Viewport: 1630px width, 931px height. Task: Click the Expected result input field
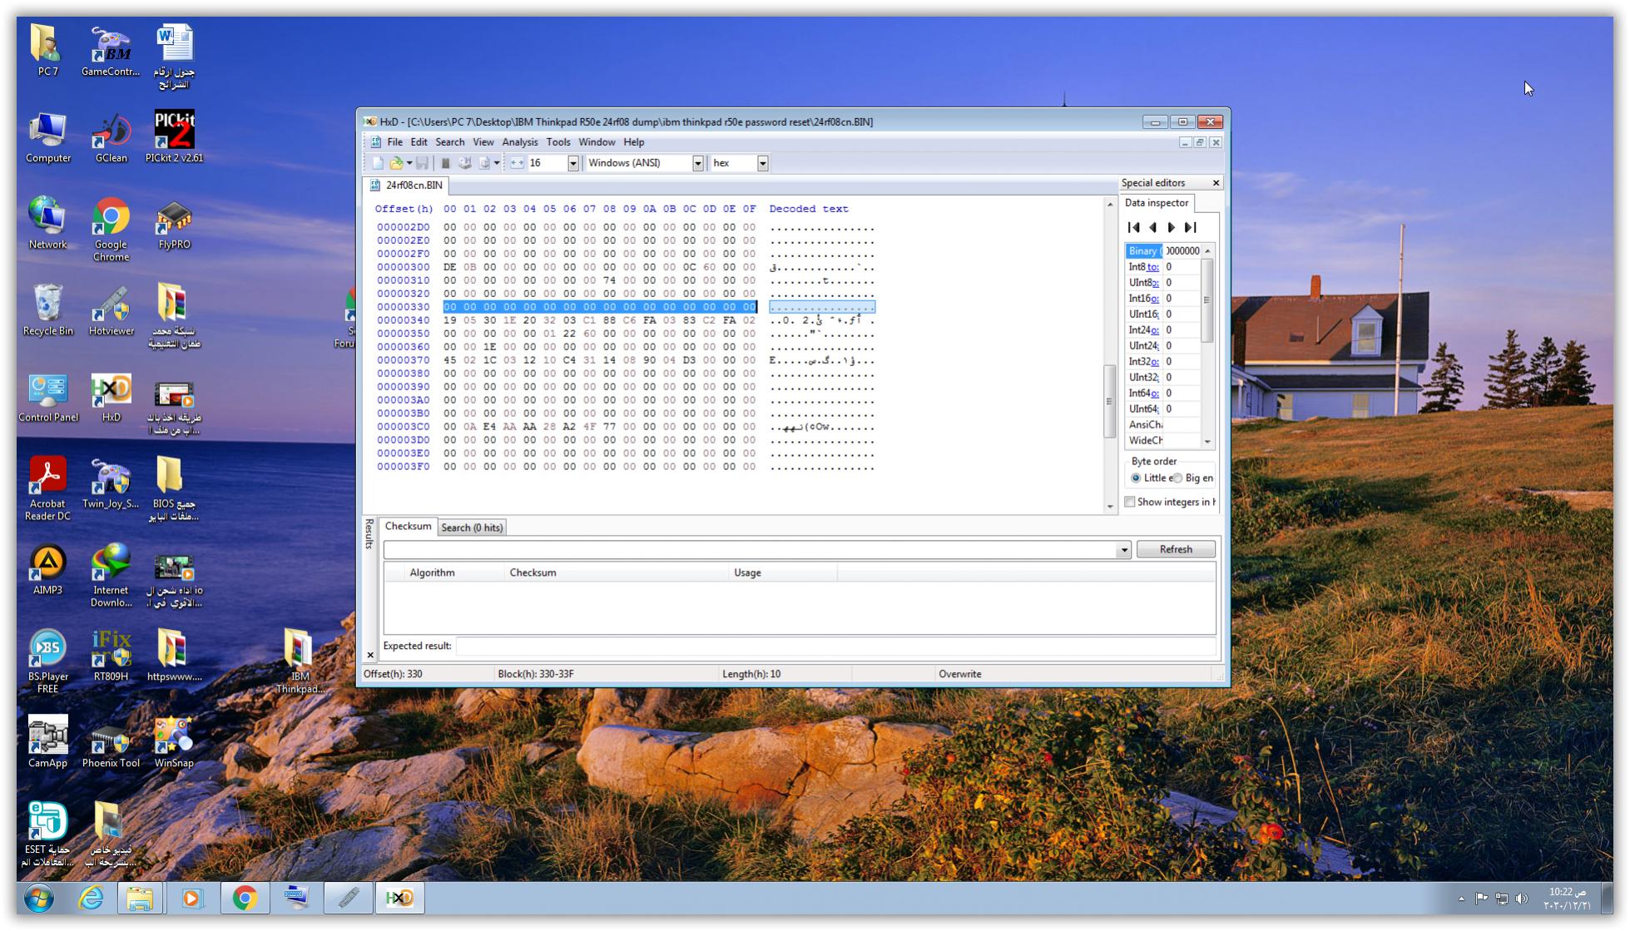(835, 646)
